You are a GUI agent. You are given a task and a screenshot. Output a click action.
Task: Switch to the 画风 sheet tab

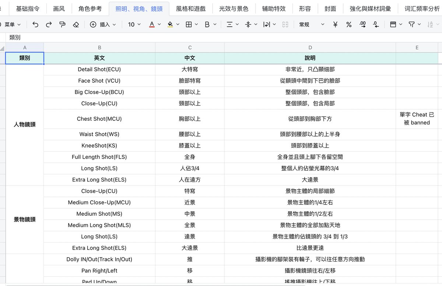[x=59, y=8]
